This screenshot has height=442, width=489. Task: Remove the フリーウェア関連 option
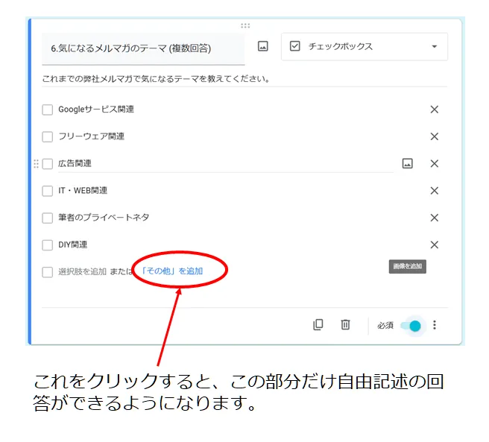[434, 136]
